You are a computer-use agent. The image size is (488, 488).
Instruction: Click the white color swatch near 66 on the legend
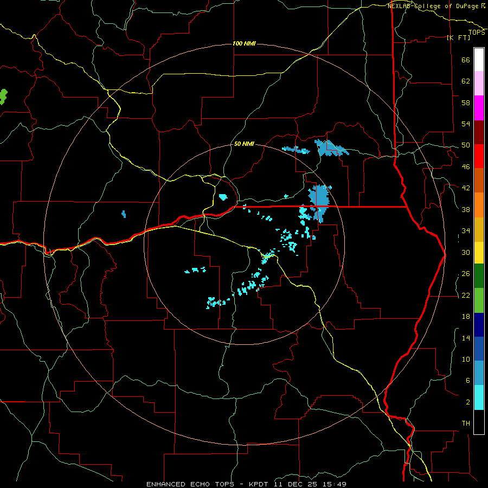coord(479,60)
